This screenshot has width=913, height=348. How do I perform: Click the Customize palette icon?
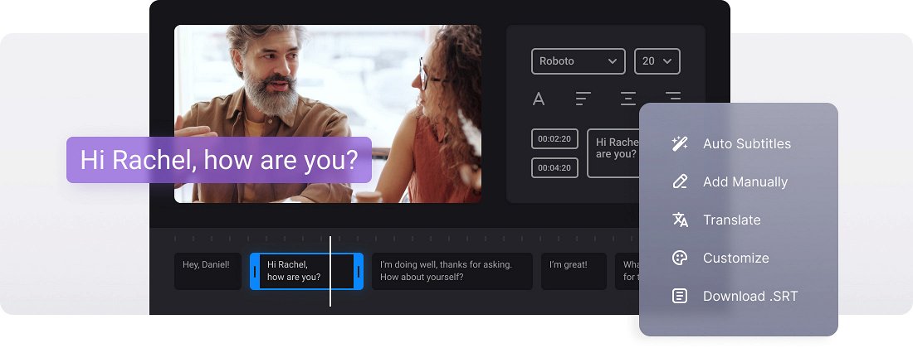pos(680,258)
